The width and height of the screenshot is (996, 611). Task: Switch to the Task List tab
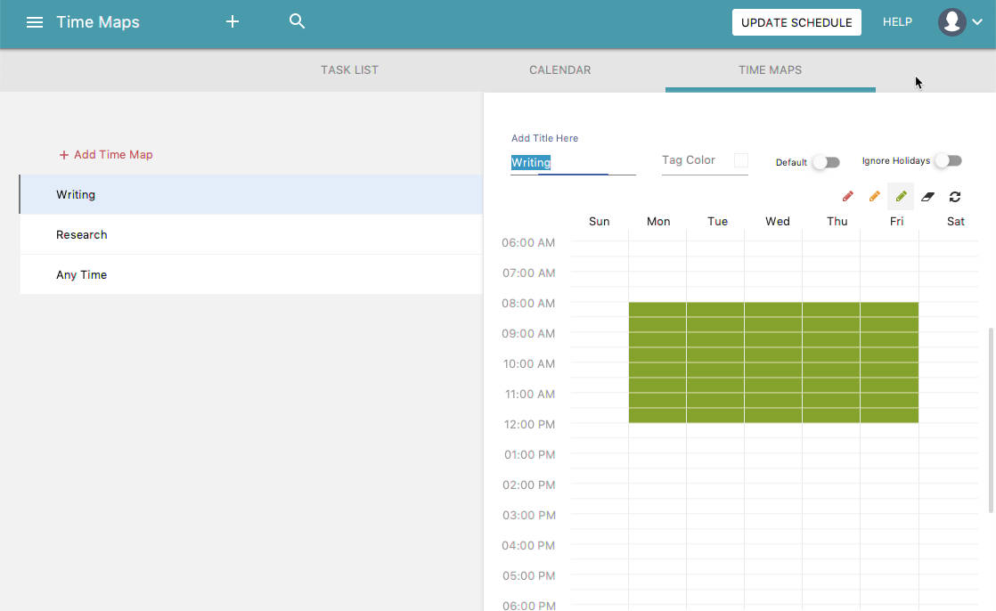pyautogui.click(x=349, y=69)
